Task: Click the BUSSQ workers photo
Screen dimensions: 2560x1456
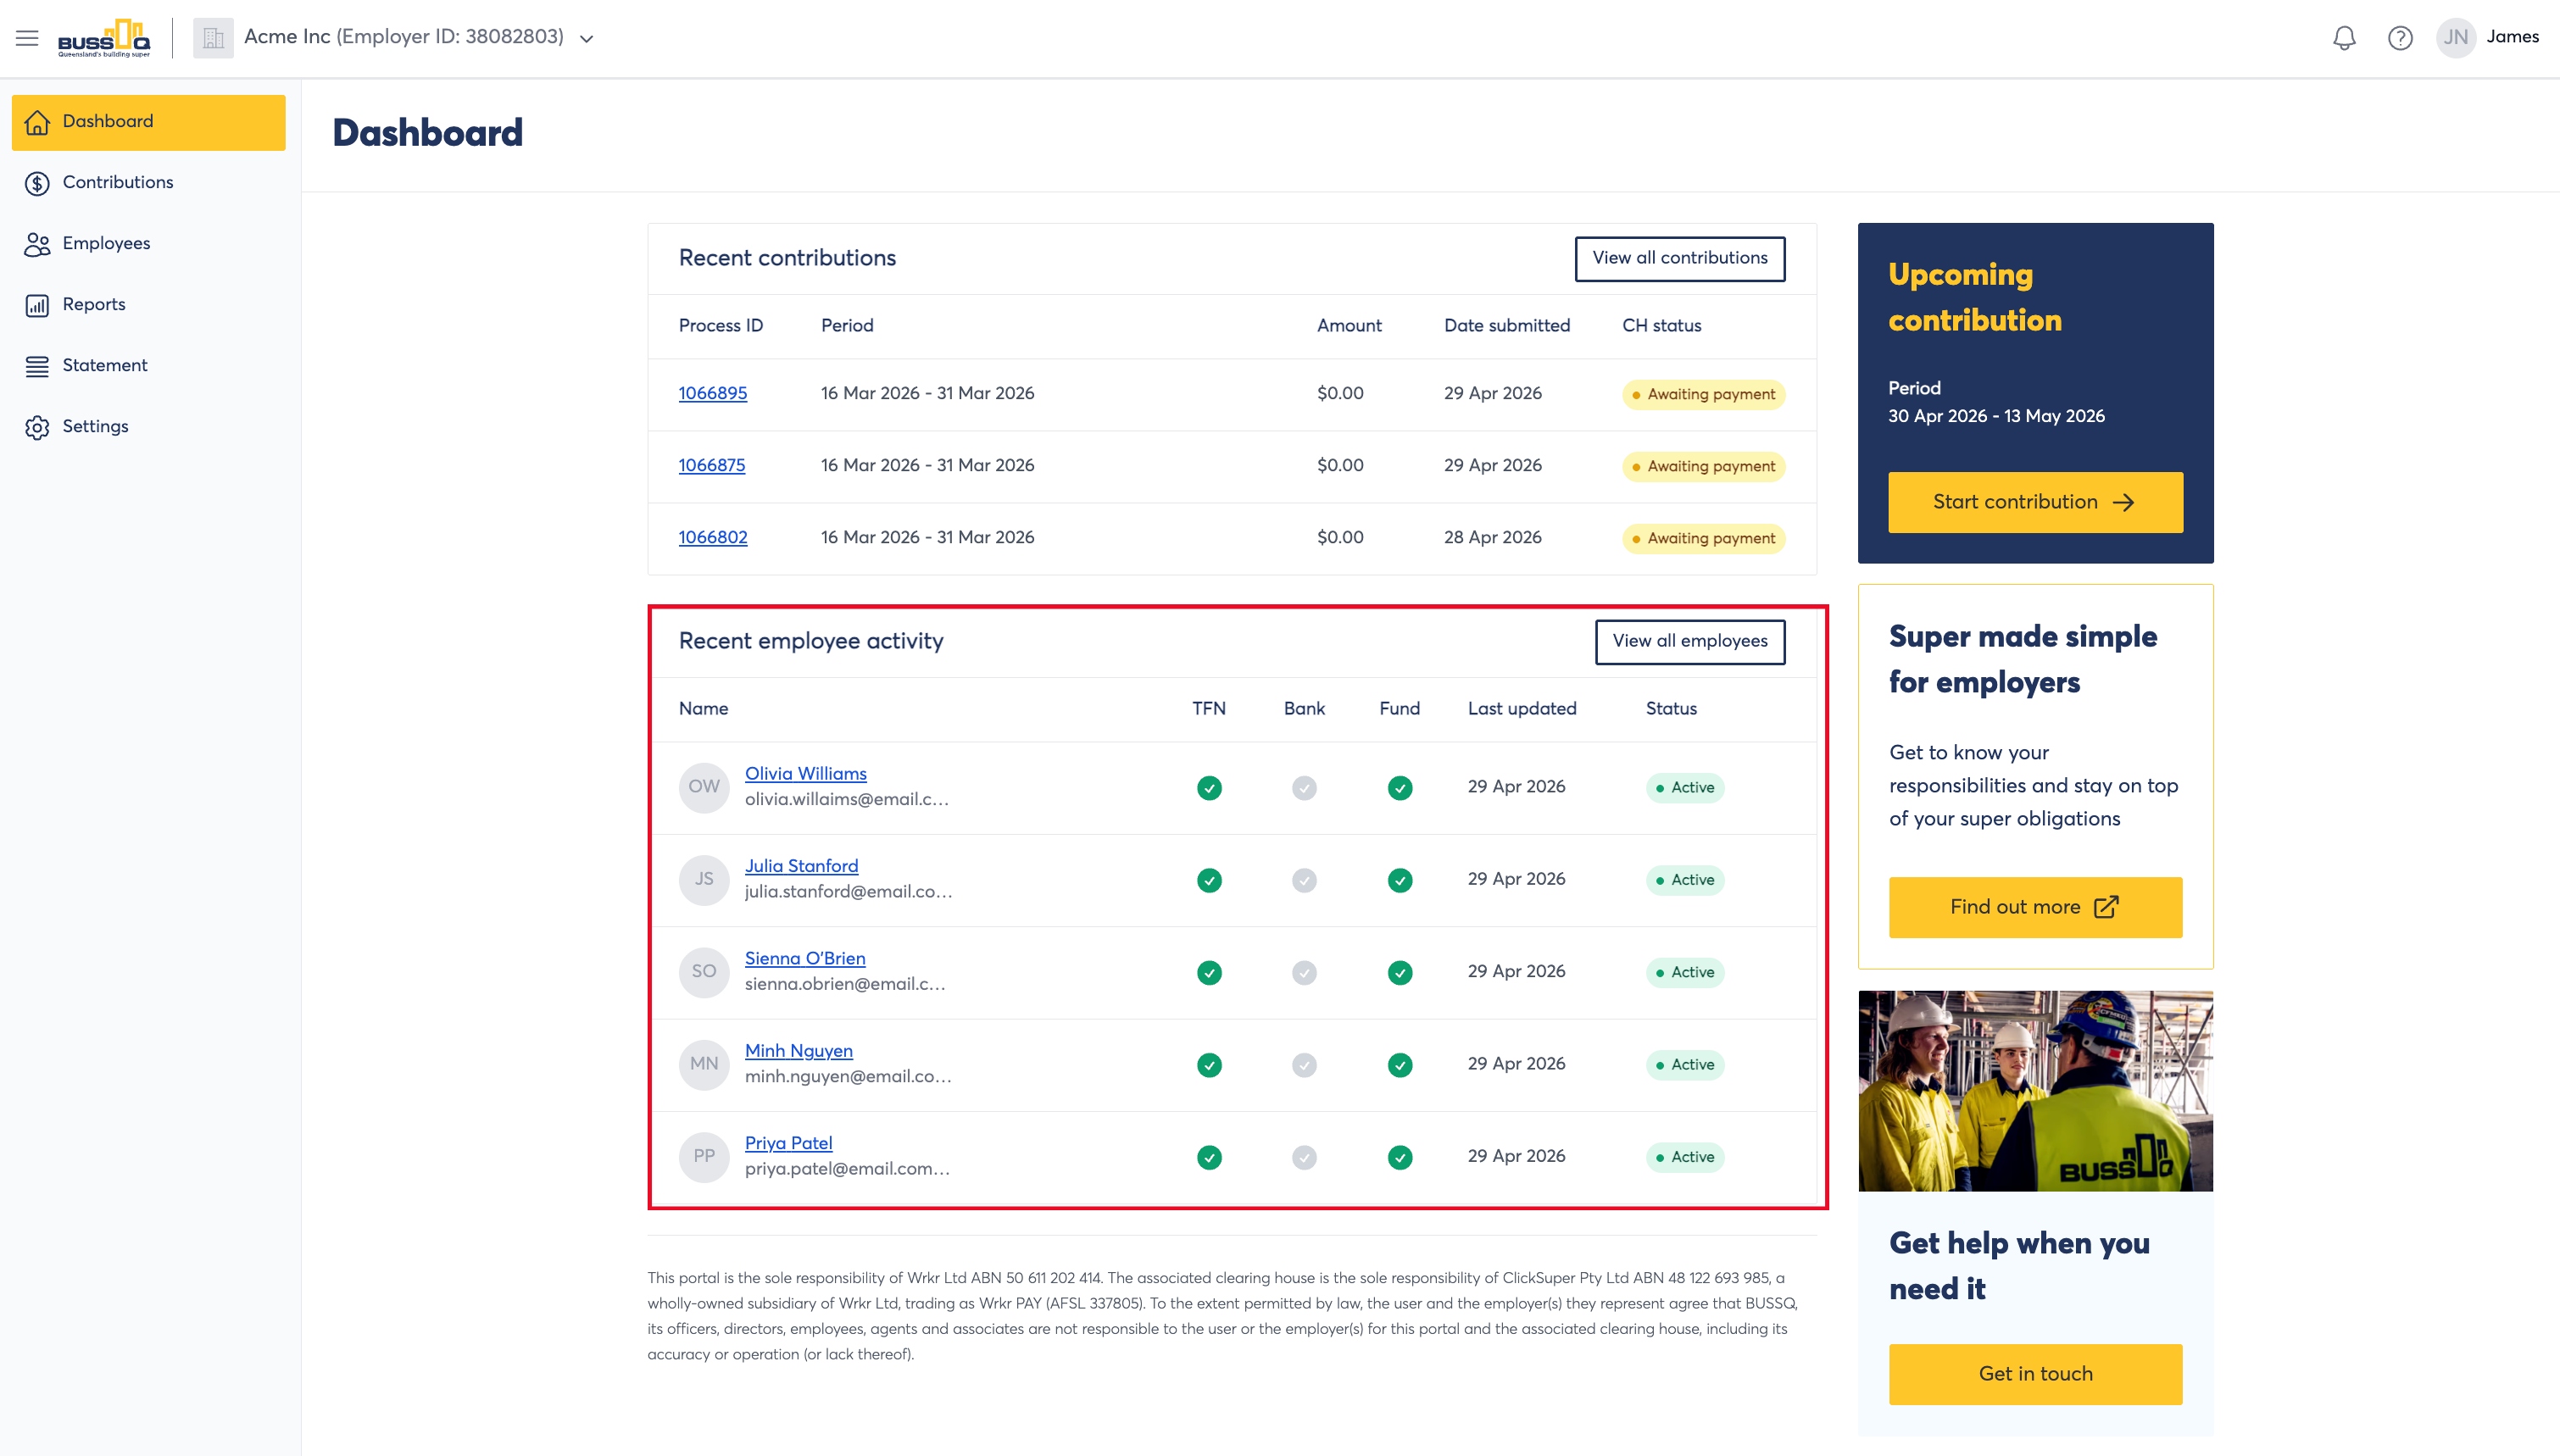Action: [x=2035, y=1091]
